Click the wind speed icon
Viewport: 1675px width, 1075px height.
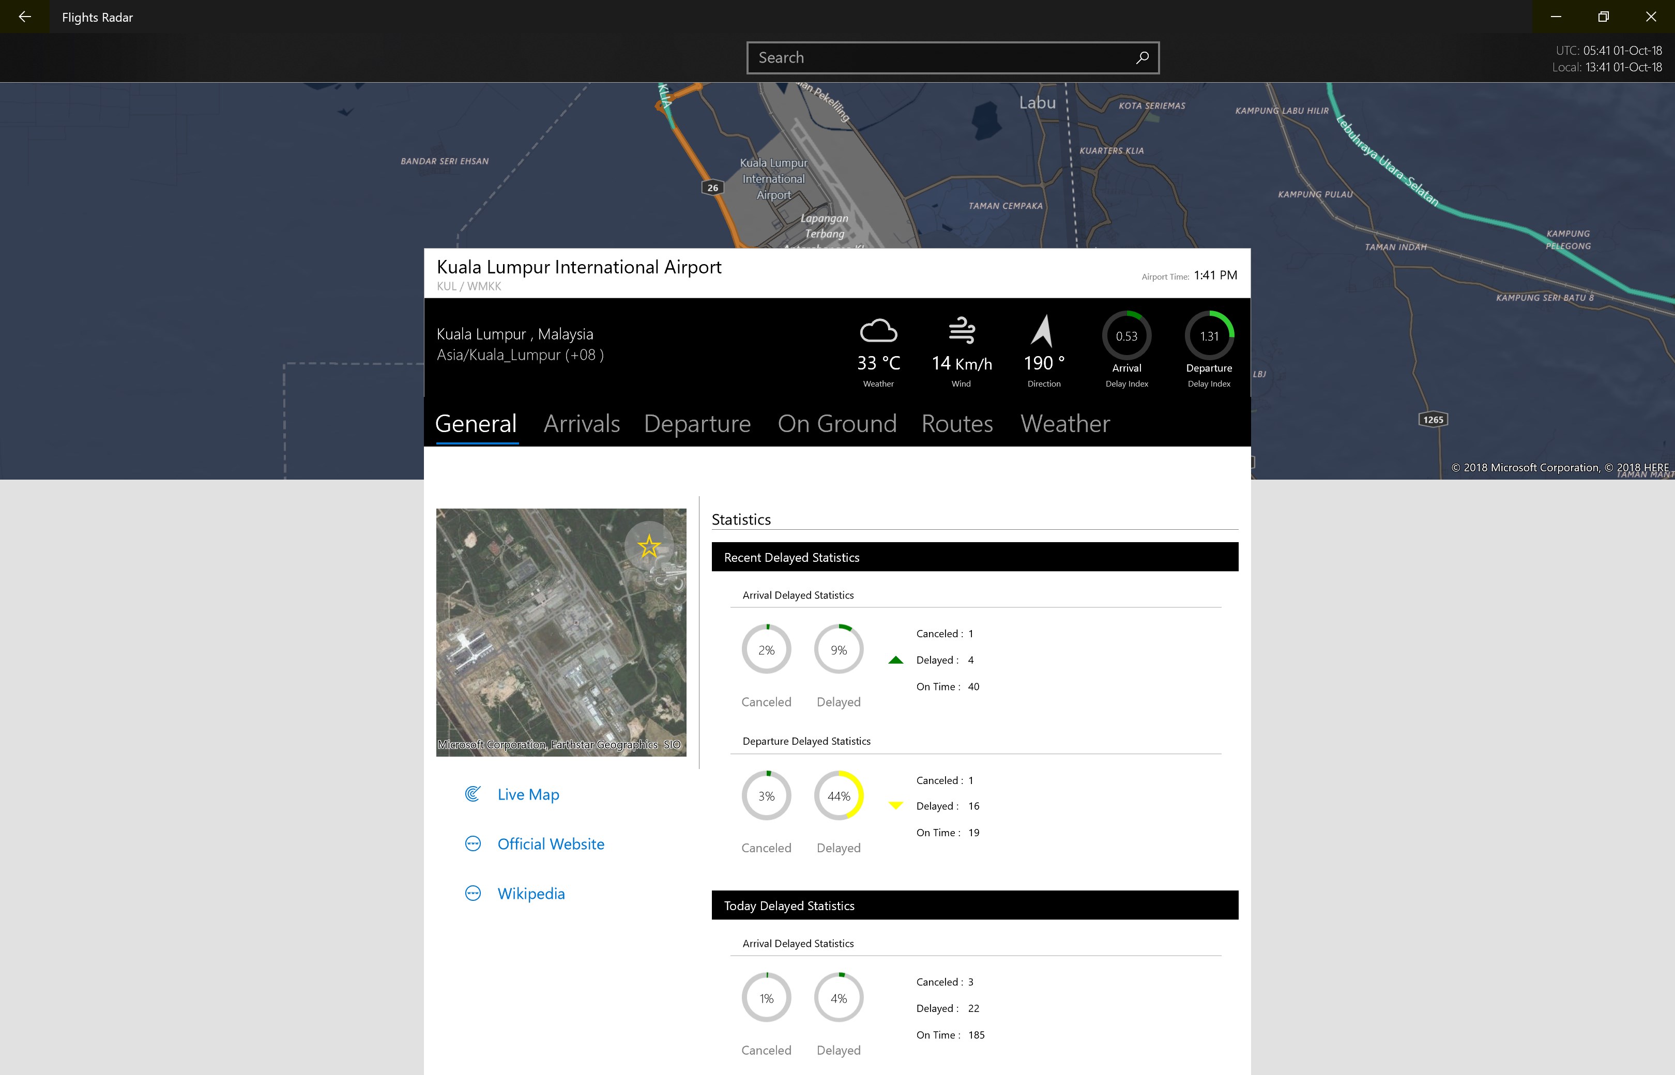(x=961, y=330)
